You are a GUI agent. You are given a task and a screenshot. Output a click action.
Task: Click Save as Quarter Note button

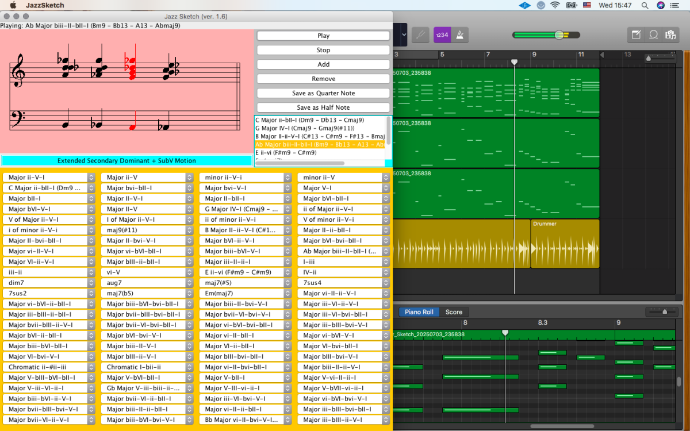tap(323, 93)
